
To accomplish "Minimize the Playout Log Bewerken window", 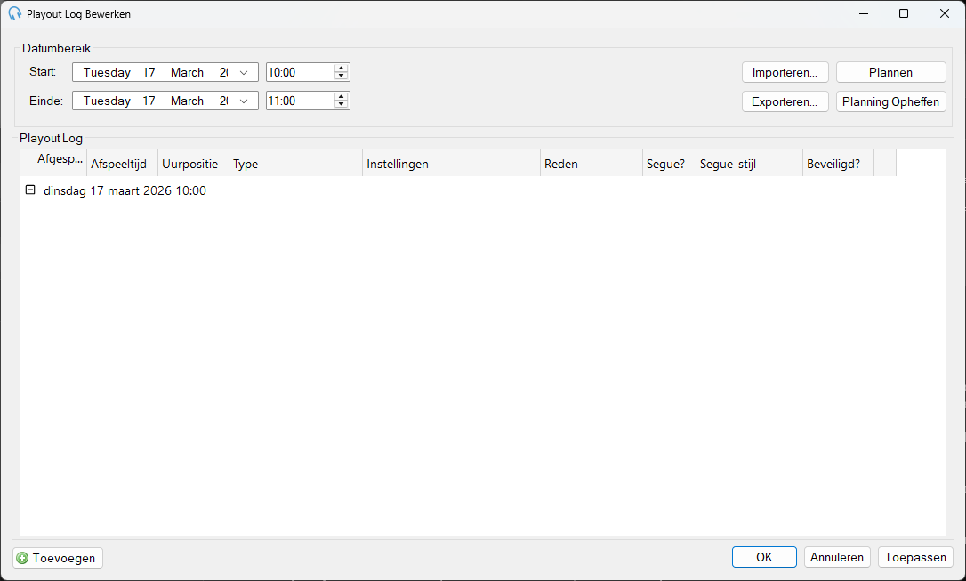I will tap(864, 13).
